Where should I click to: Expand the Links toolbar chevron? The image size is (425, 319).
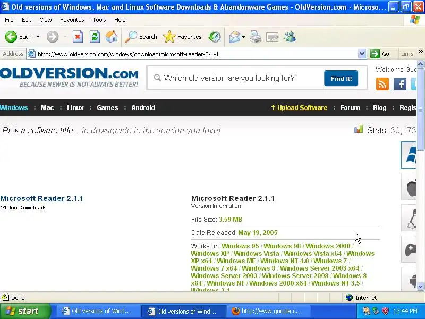(420, 52)
